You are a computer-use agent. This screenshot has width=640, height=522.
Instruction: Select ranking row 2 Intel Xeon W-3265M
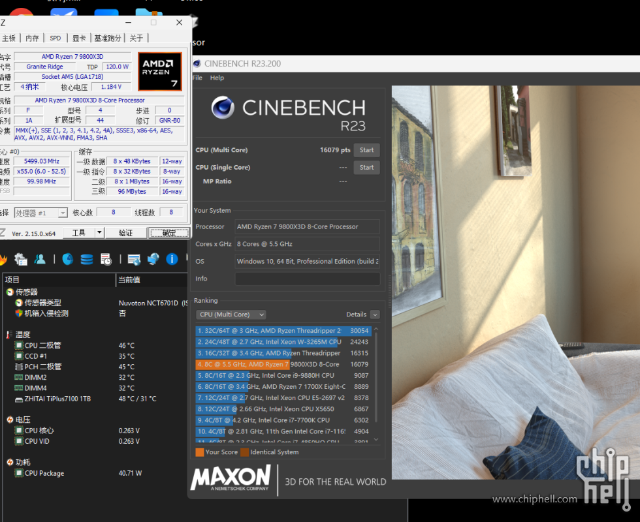point(283,342)
